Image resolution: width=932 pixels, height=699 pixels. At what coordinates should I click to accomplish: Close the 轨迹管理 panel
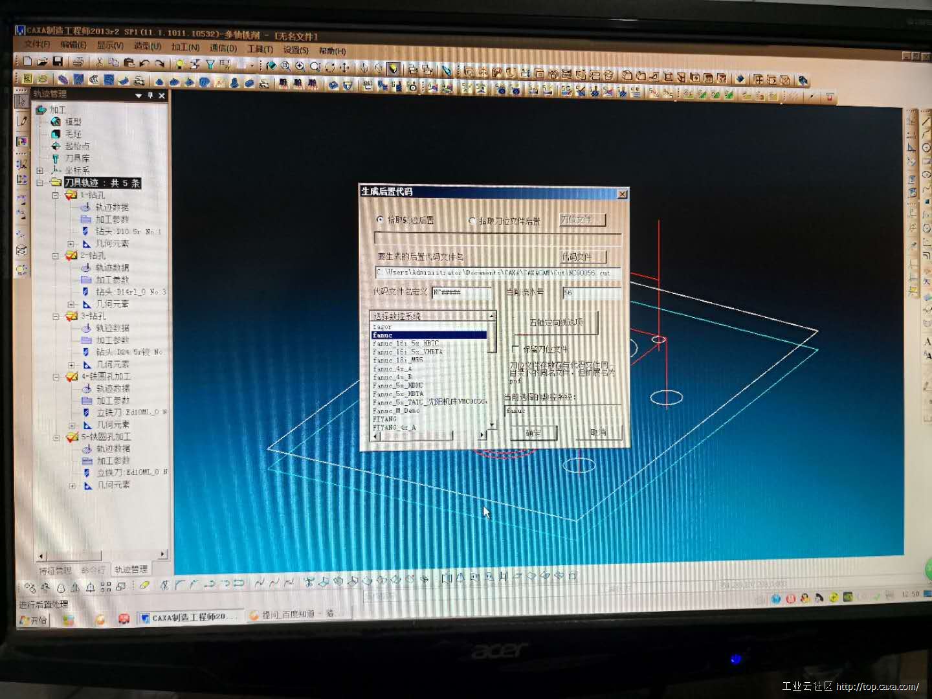[x=162, y=95]
